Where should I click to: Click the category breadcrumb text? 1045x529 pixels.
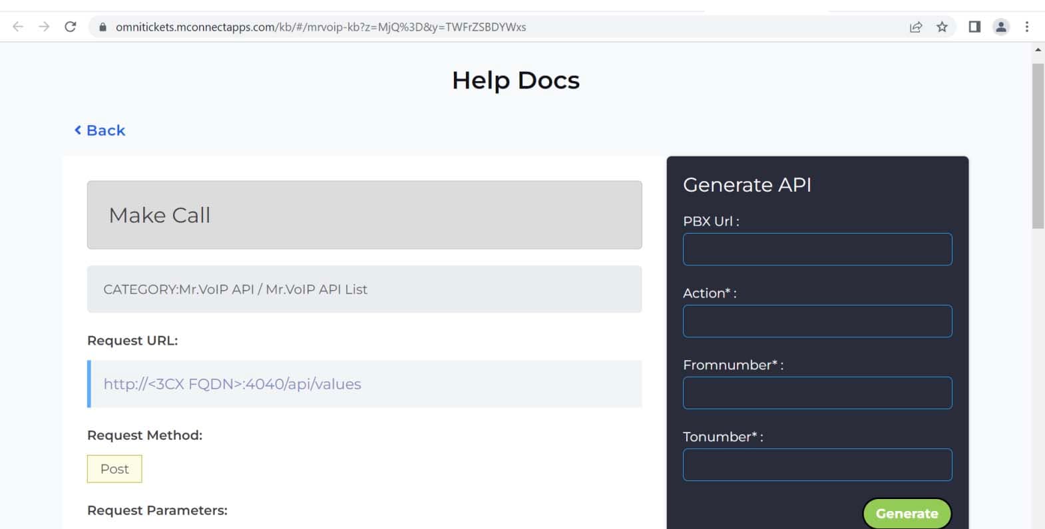pyautogui.click(x=235, y=289)
